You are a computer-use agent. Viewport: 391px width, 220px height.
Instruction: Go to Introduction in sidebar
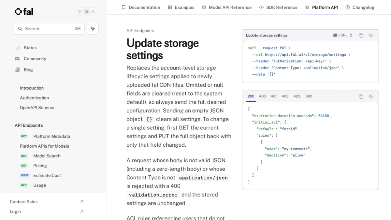[32, 88]
